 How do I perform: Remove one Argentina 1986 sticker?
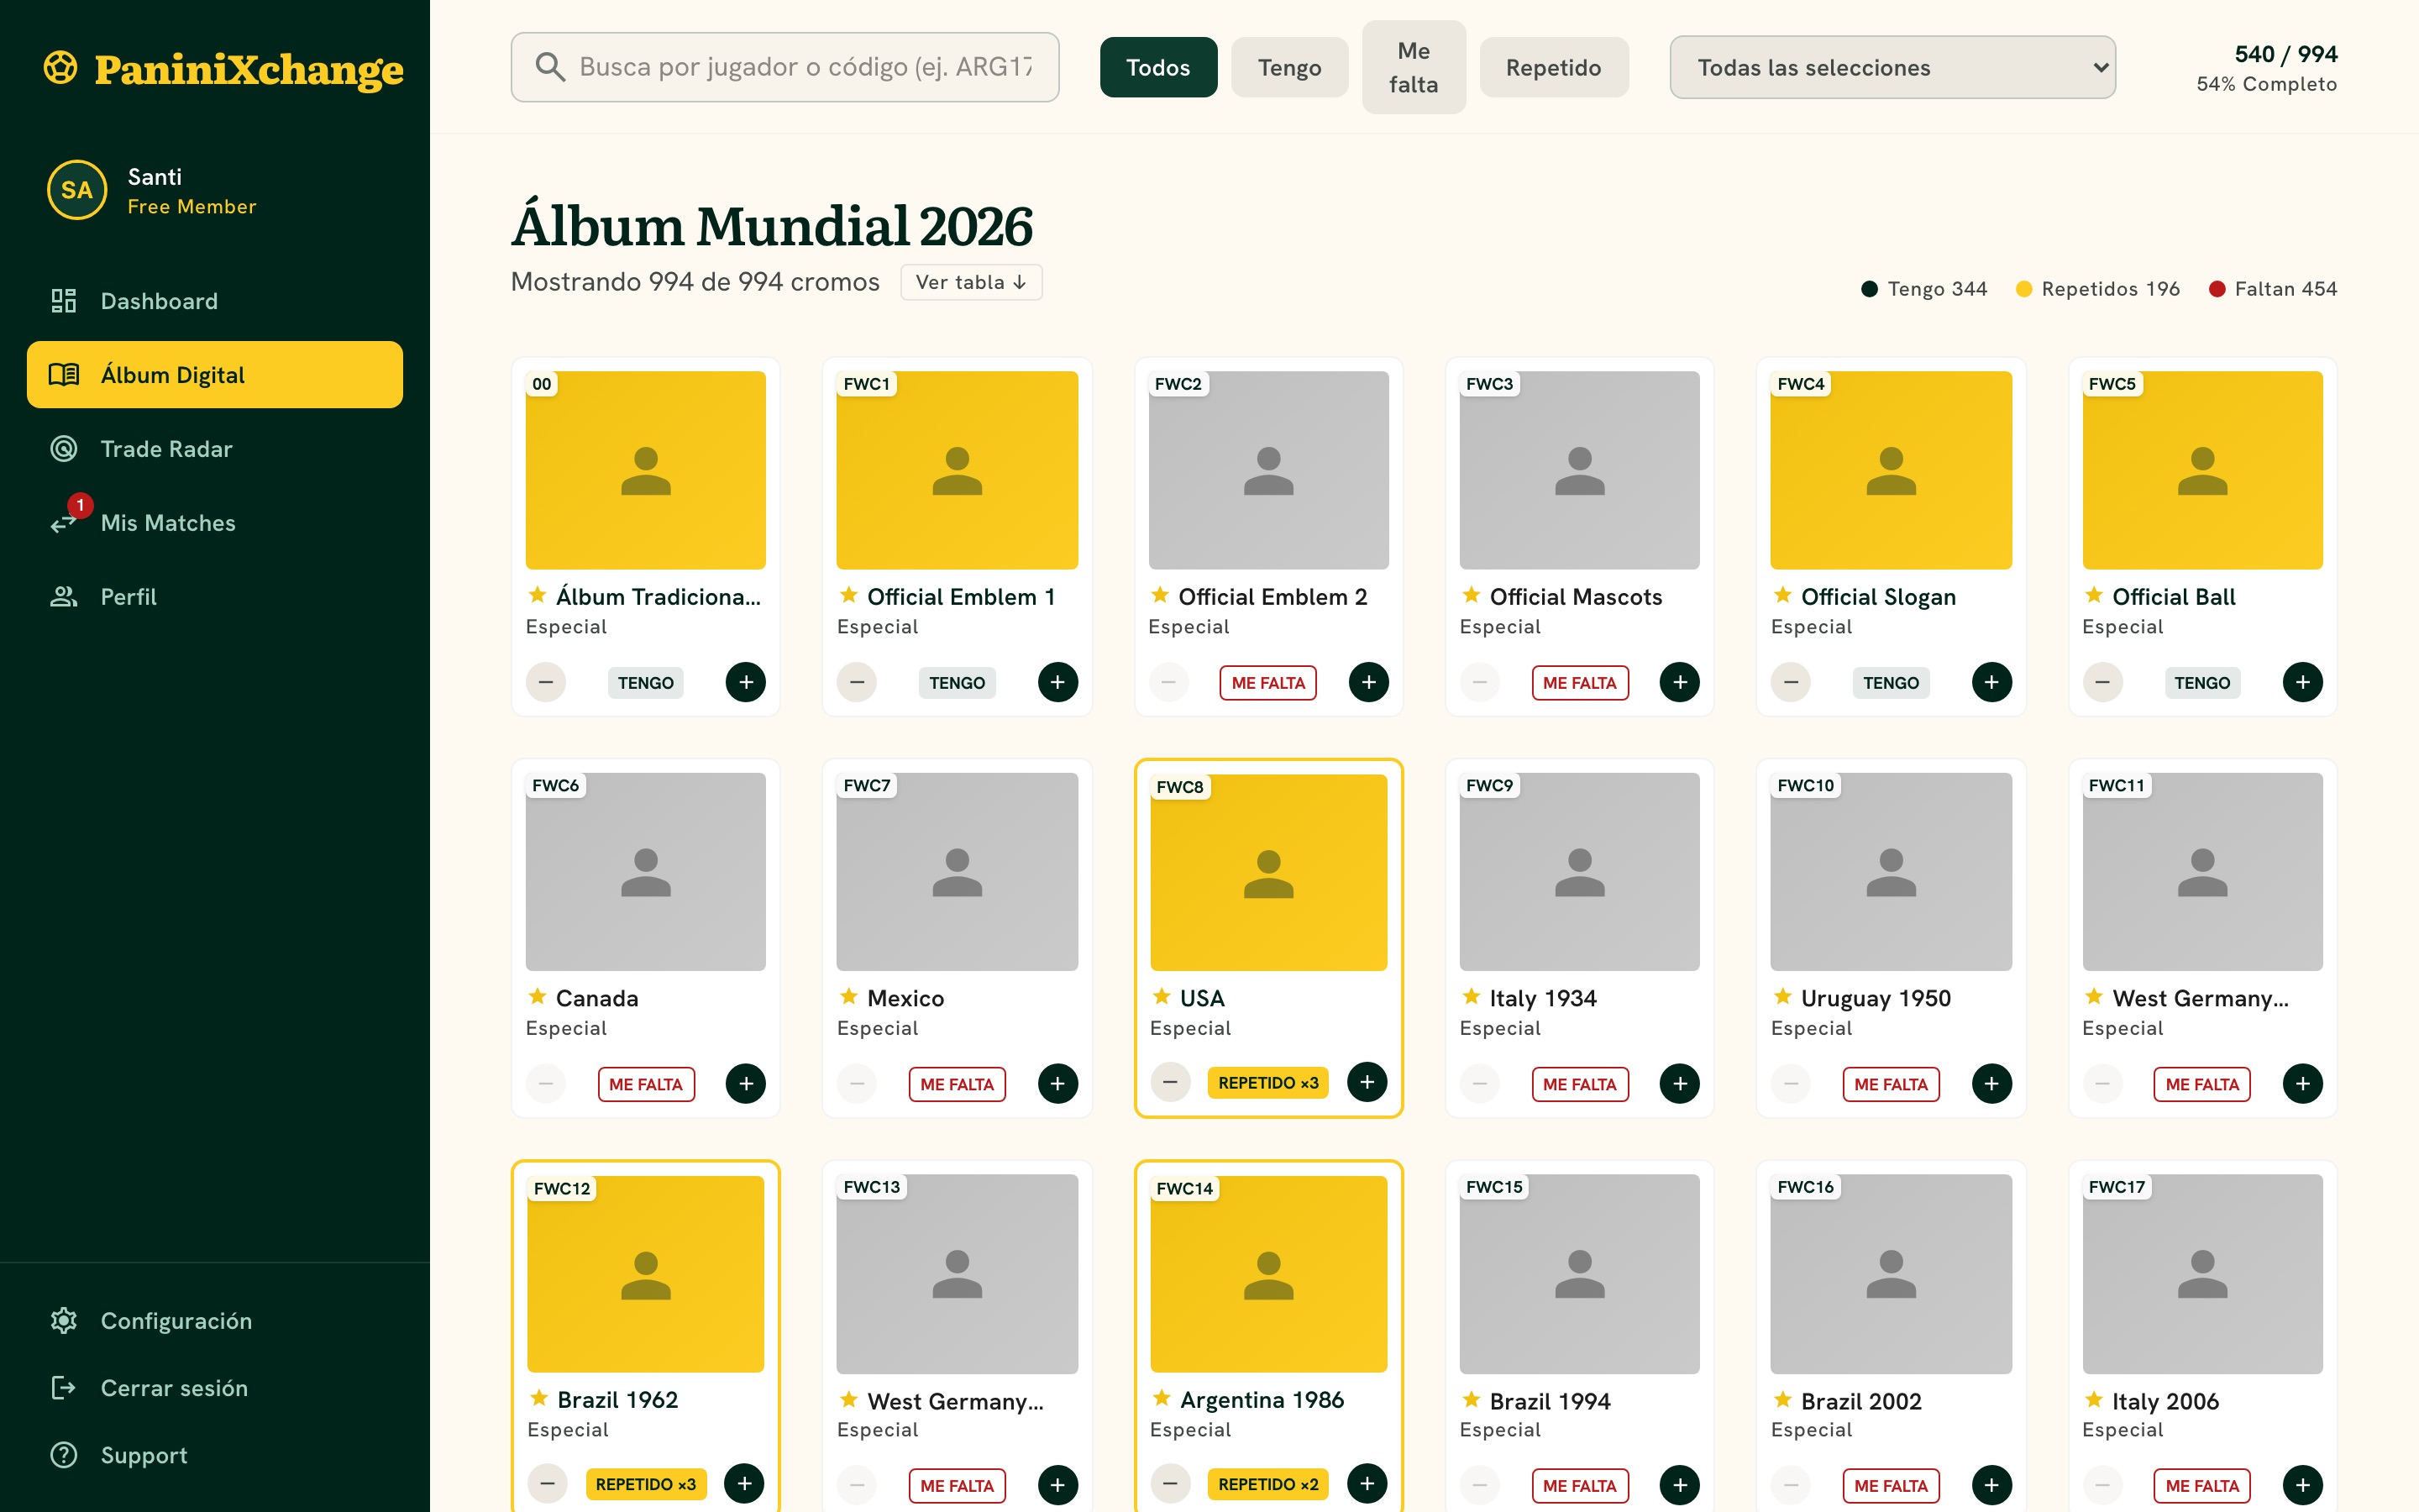[1171, 1483]
